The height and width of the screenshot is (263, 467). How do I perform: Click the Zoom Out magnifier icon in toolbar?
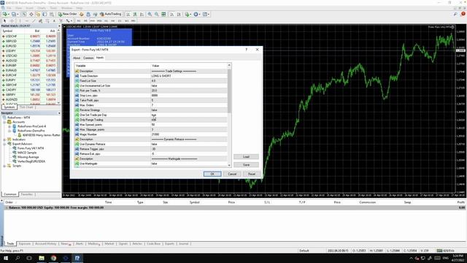[156, 14]
